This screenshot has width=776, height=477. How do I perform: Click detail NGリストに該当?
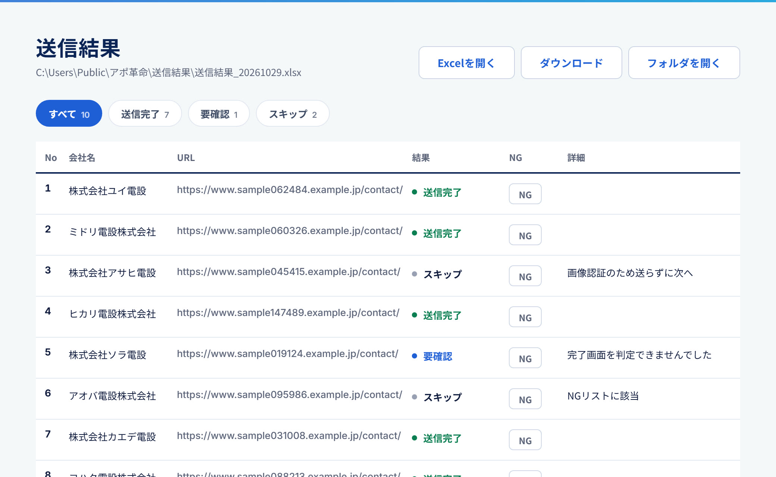point(603,396)
